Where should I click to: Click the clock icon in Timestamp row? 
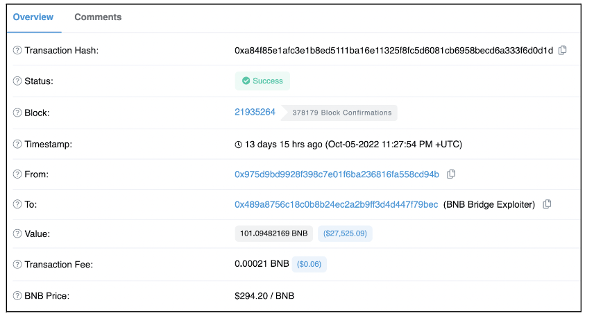click(238, 145)
